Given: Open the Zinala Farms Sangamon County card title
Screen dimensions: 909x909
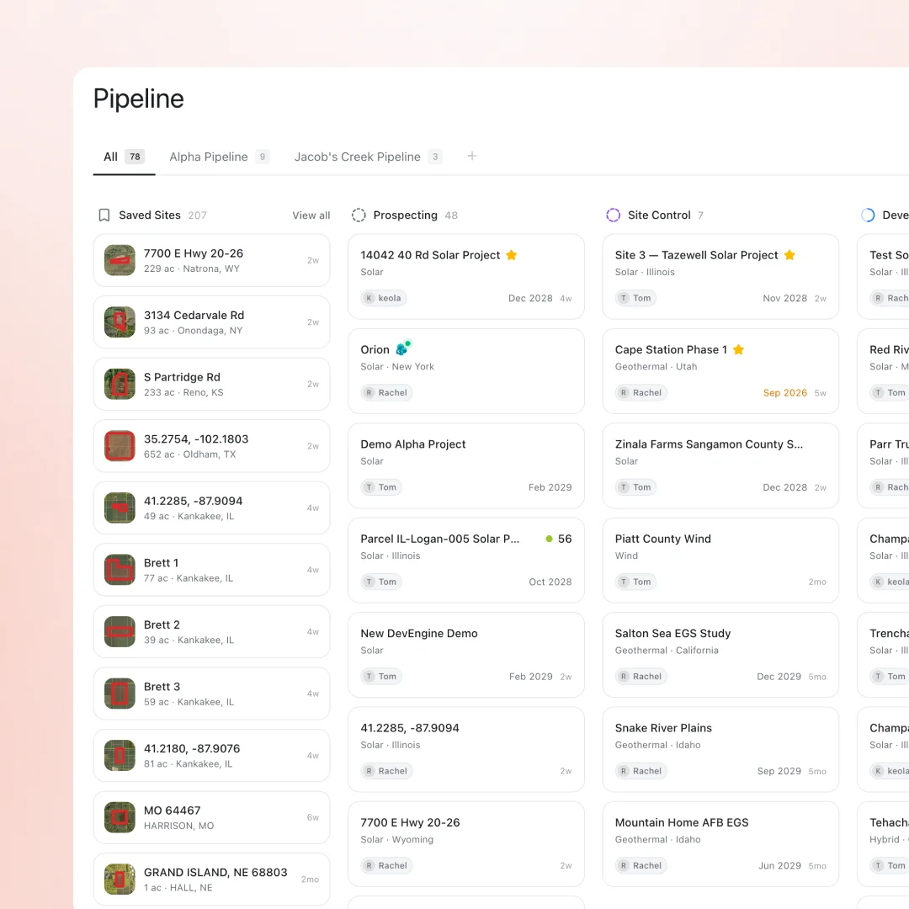Looking at the screenshot, I should coord(709,444).
